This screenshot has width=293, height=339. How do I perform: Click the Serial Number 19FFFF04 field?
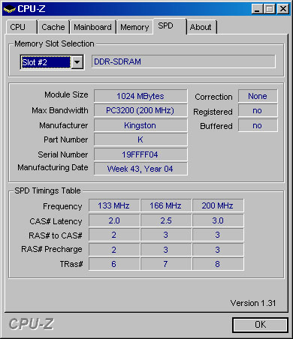(140, 154)
